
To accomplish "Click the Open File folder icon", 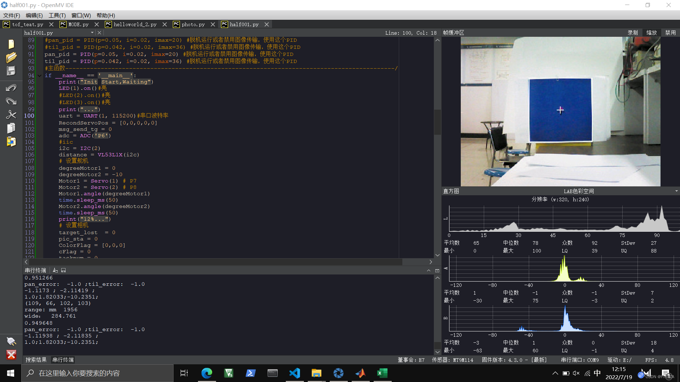I will 11,57.
